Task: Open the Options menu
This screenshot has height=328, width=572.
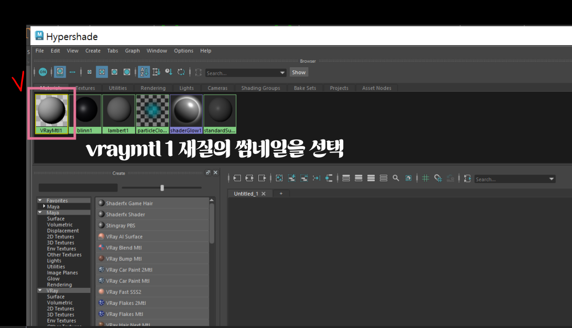Action: pos(184,51)
